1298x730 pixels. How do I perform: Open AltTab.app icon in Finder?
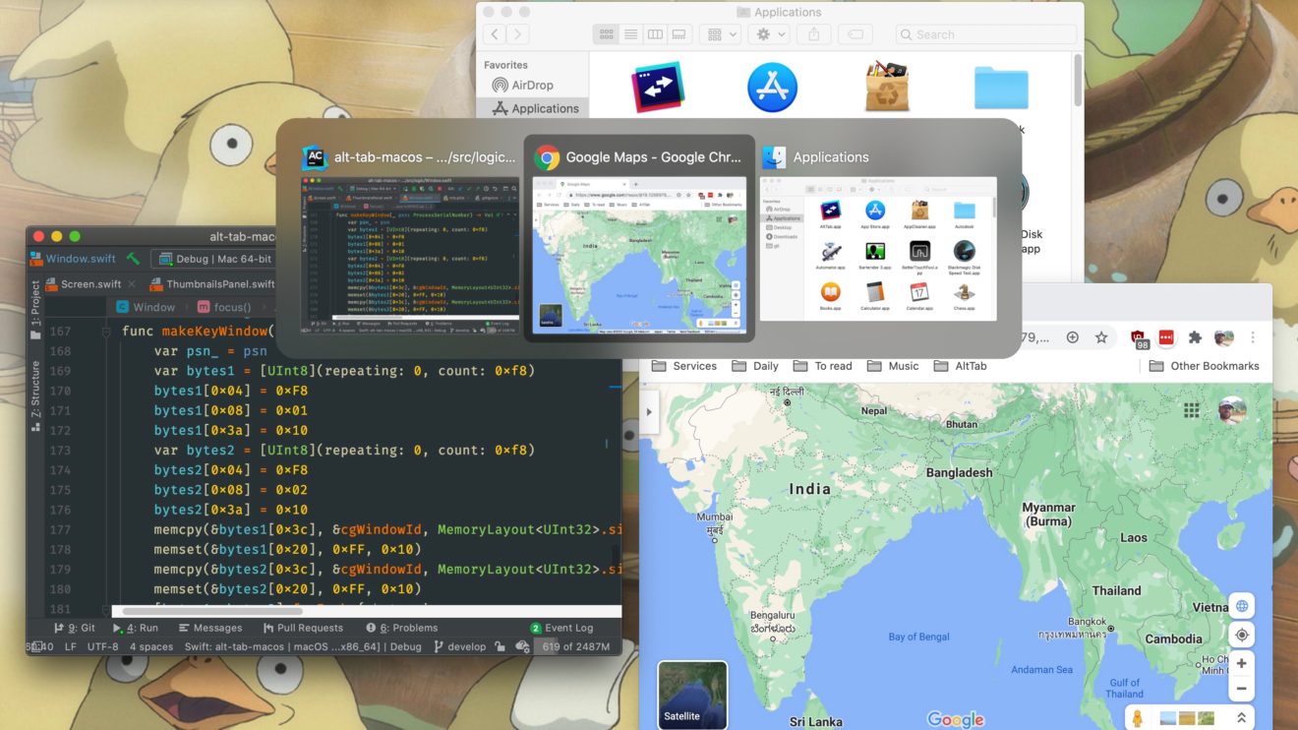pyautogui.click(x=658, y=88)
